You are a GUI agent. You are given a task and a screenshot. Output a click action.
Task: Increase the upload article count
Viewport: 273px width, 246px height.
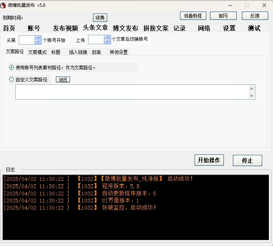(x=107, y=37)
